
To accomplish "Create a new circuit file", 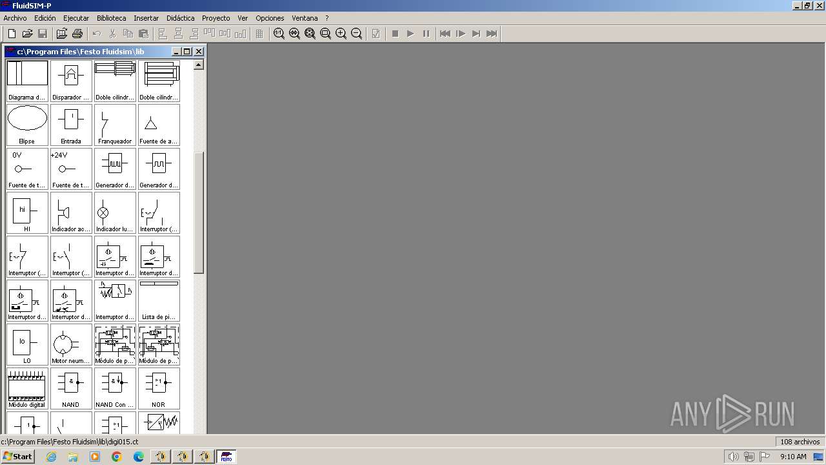I will (x=12, y=34).
